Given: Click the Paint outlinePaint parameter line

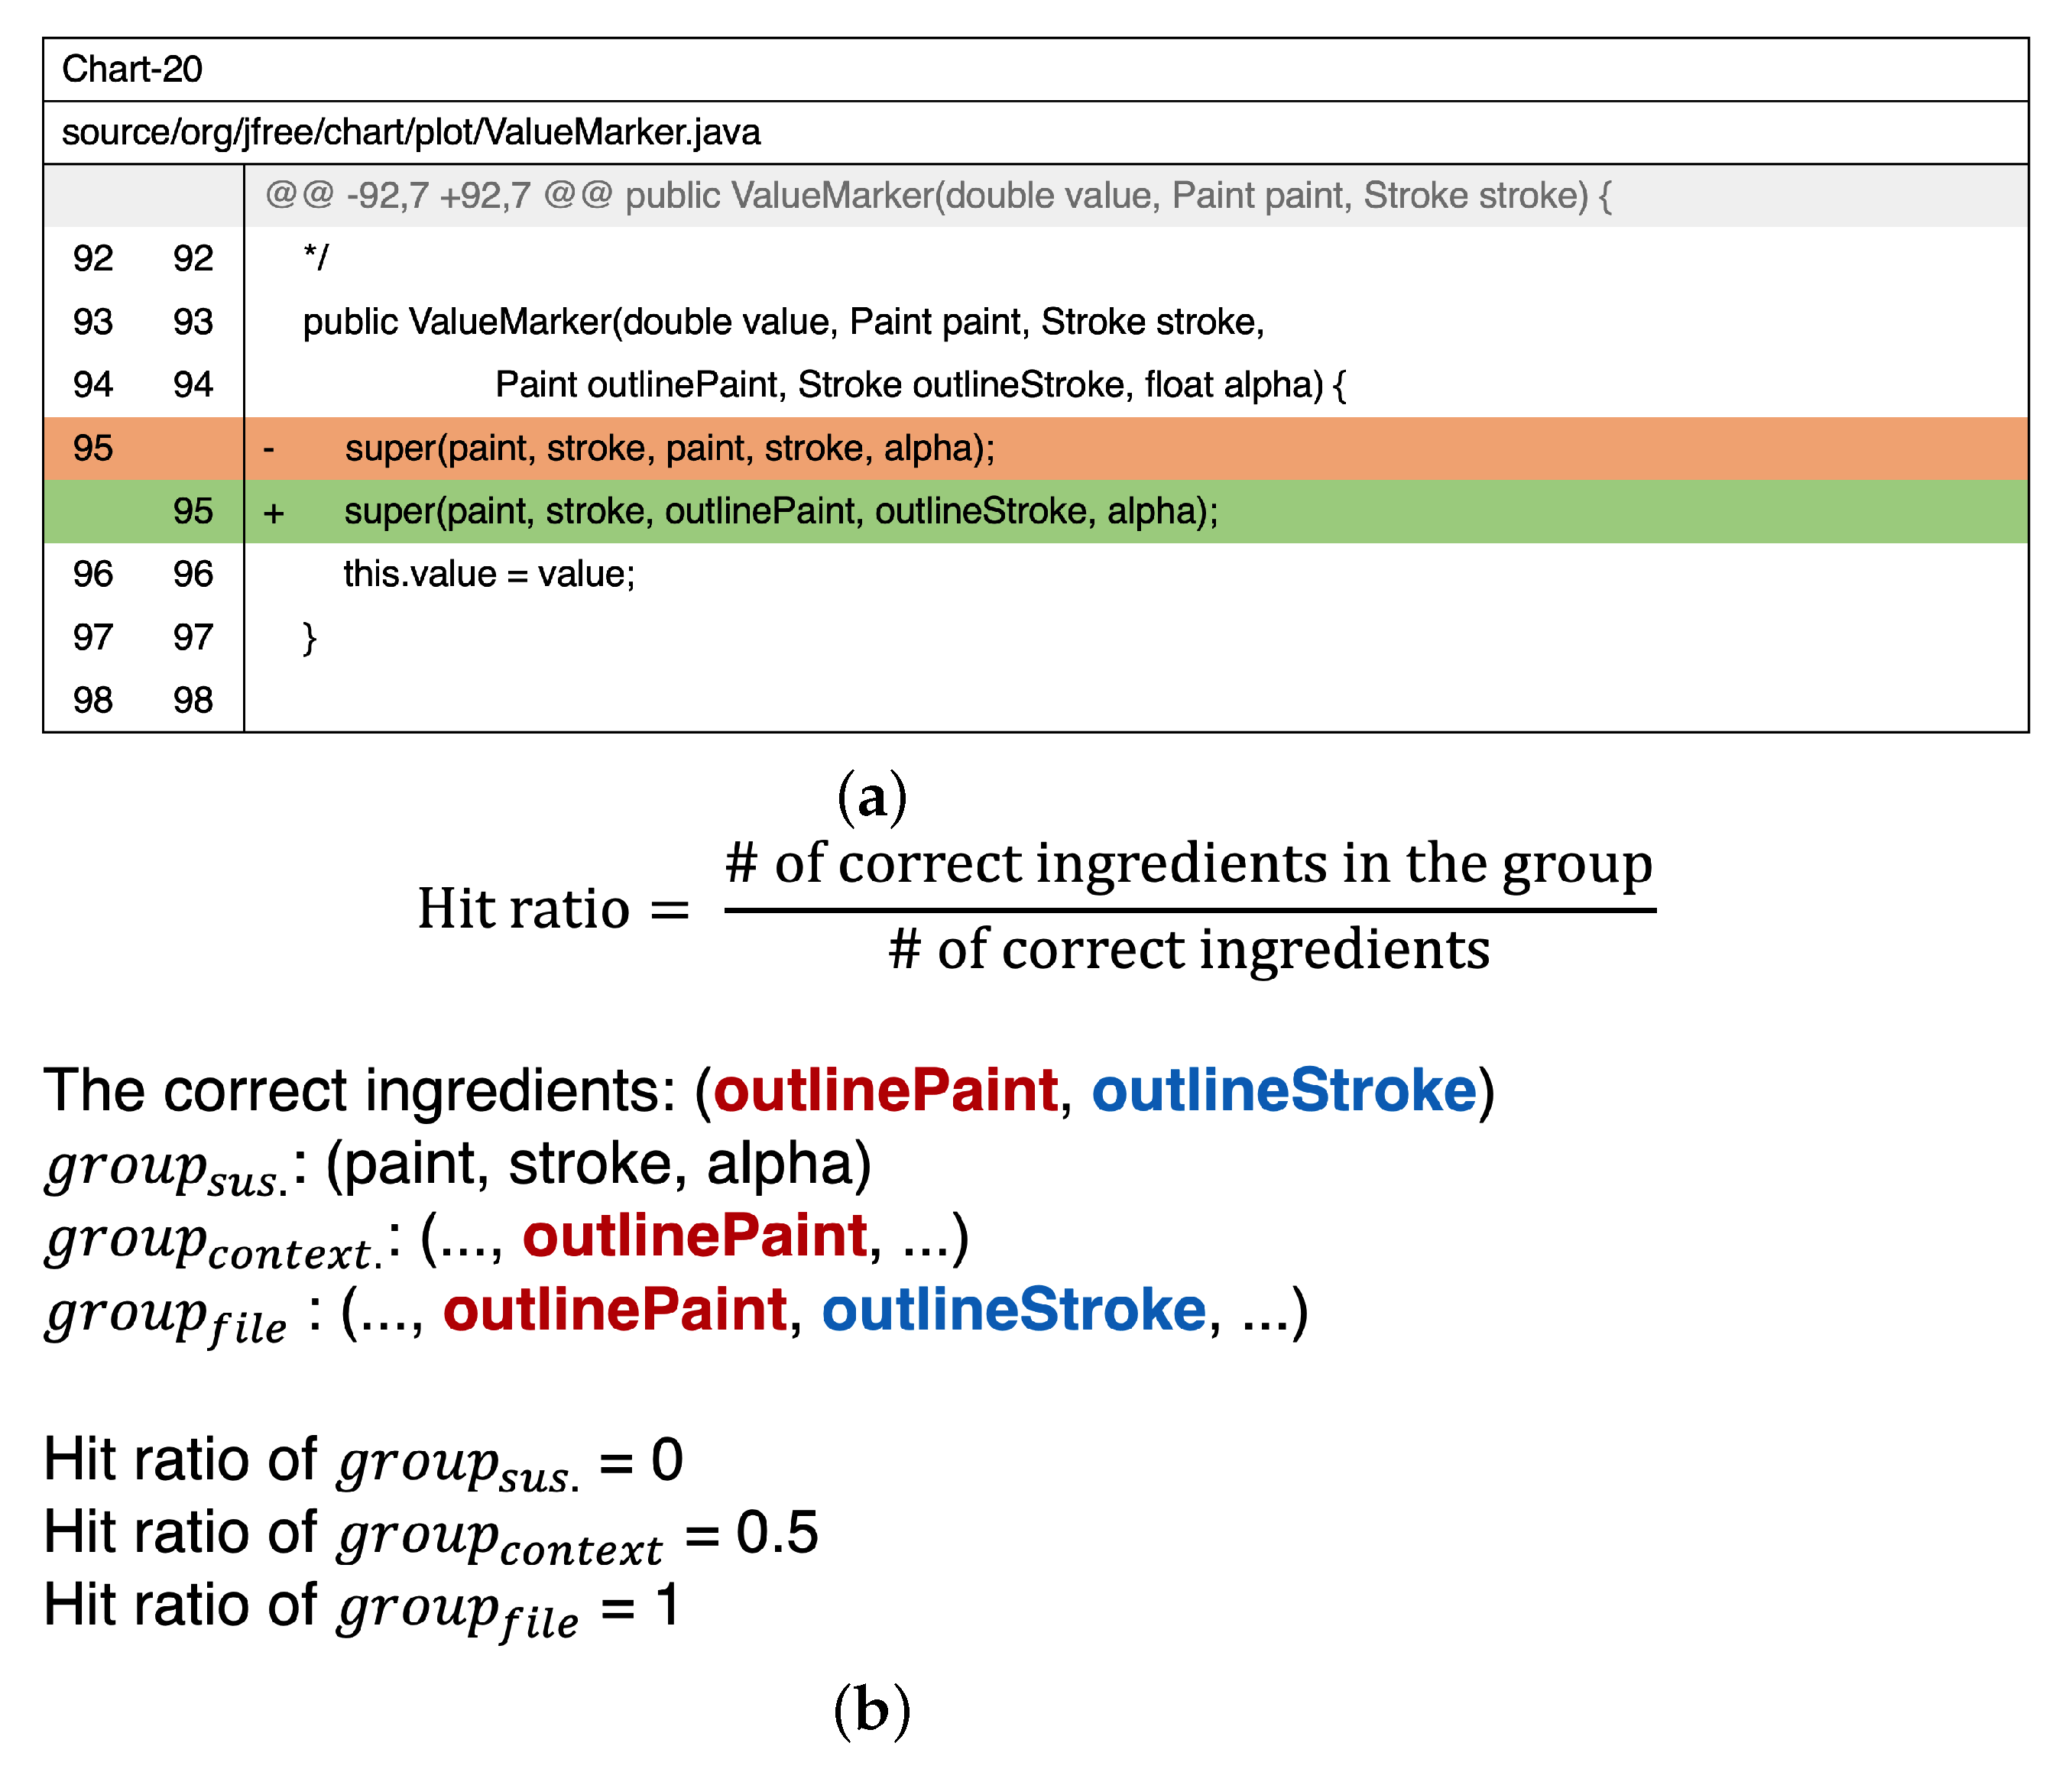Looking at the screenshot, I should point(920,385).
